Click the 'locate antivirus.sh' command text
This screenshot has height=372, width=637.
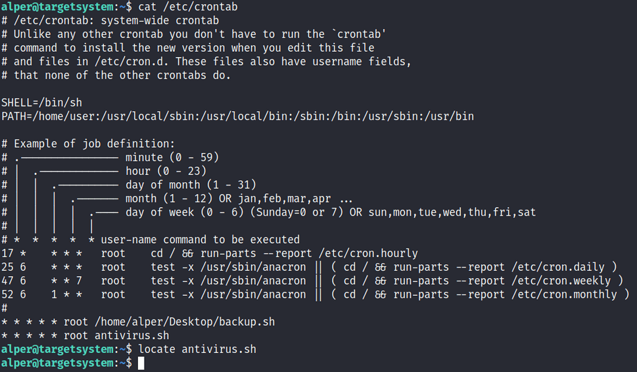point(197,349)
